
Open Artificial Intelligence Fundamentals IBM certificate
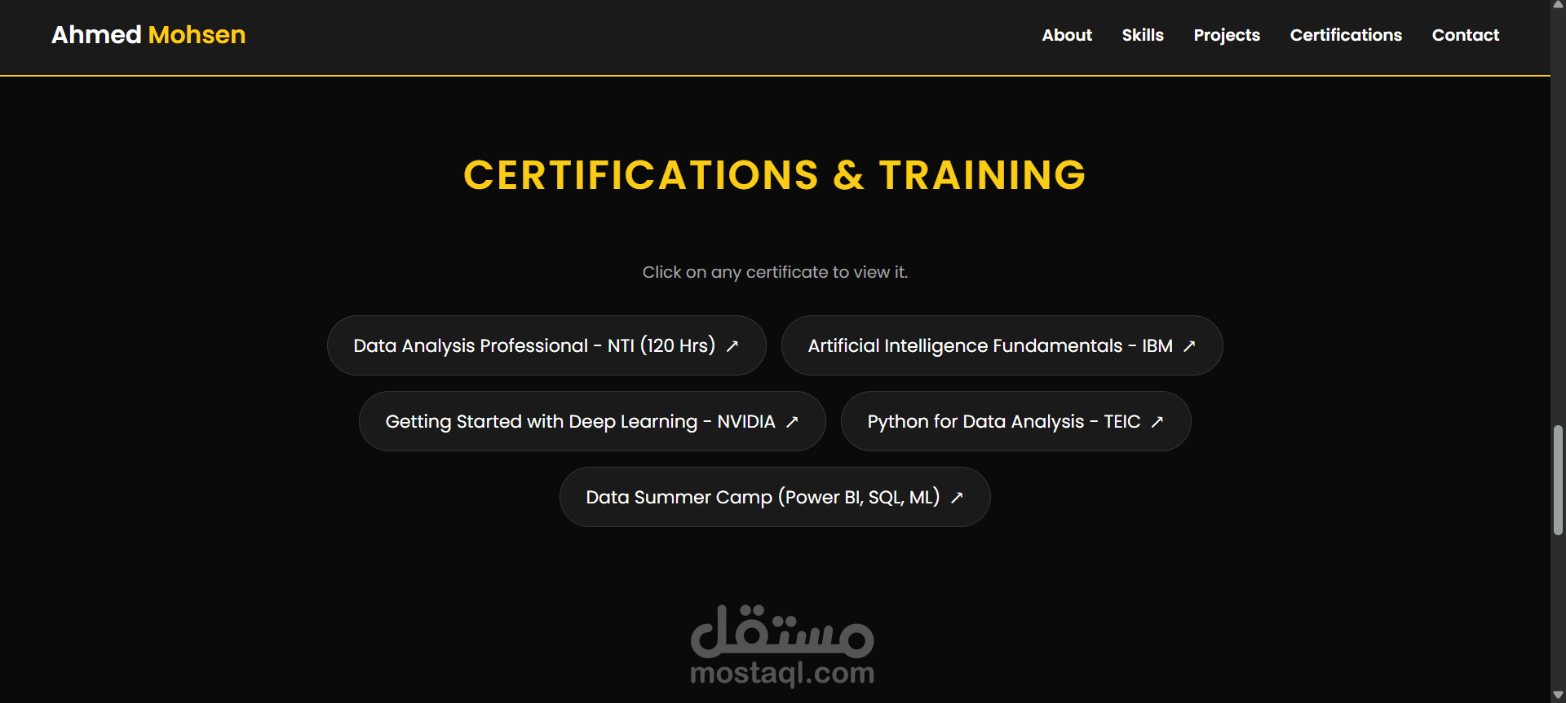tap(1002, 345)
